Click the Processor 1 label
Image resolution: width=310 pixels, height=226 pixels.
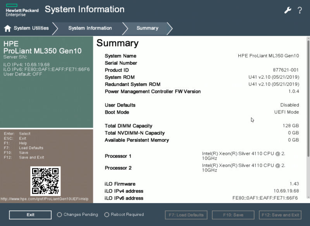coord(118,156)
